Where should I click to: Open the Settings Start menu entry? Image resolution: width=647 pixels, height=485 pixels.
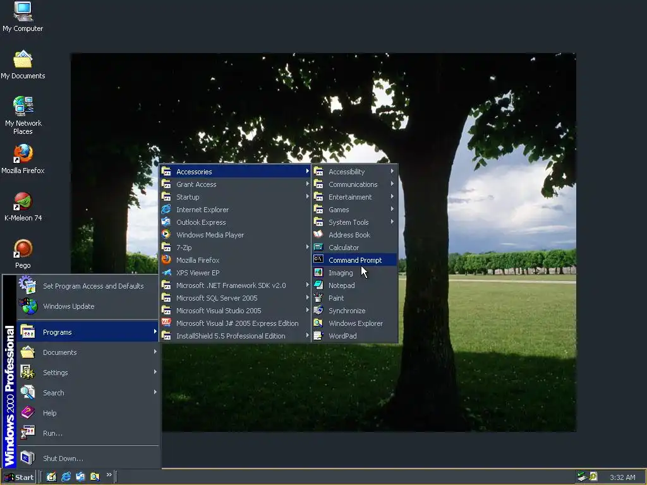click(x=87, y=373)
